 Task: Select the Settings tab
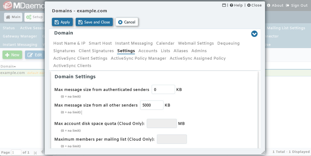126,51
